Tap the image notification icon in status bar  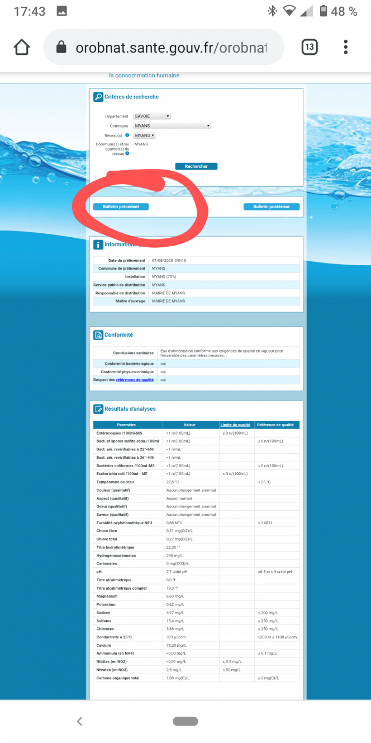pyautogui.click(x=61, y=11)
